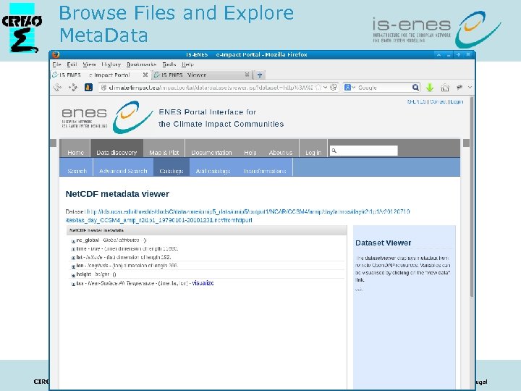Click the visualize link for tas
This screenshot has width=521, height=391.
pyautogui.click(x=203, y=283)
